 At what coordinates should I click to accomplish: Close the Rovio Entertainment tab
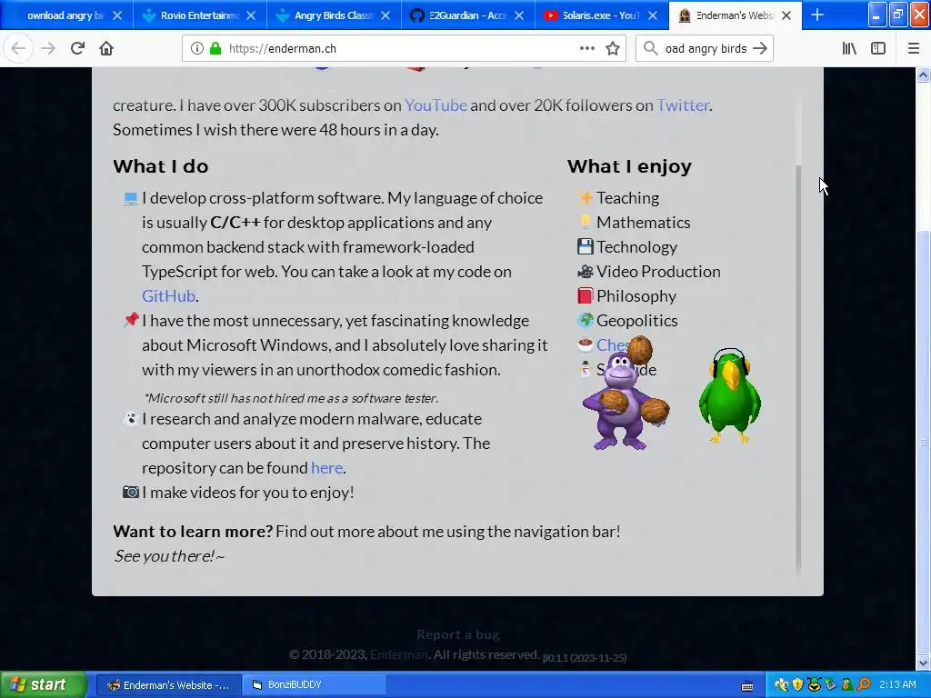[x=251, y=15]
